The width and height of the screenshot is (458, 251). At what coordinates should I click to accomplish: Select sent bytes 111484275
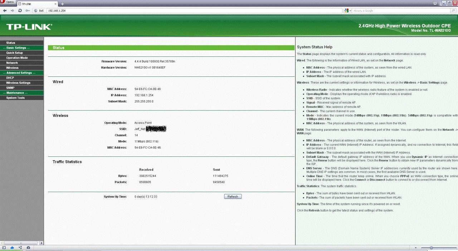(x=220, y=176)
